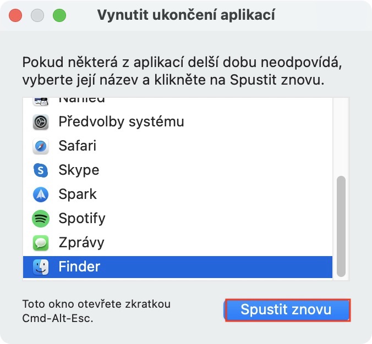Select the Safari name in the list
The width and height of the screenshot is (372, 344).
[78, 146]
